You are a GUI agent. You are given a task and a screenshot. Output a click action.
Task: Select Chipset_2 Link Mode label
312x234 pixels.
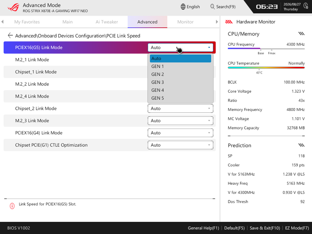pyautogui.click(x=36, y=109)
